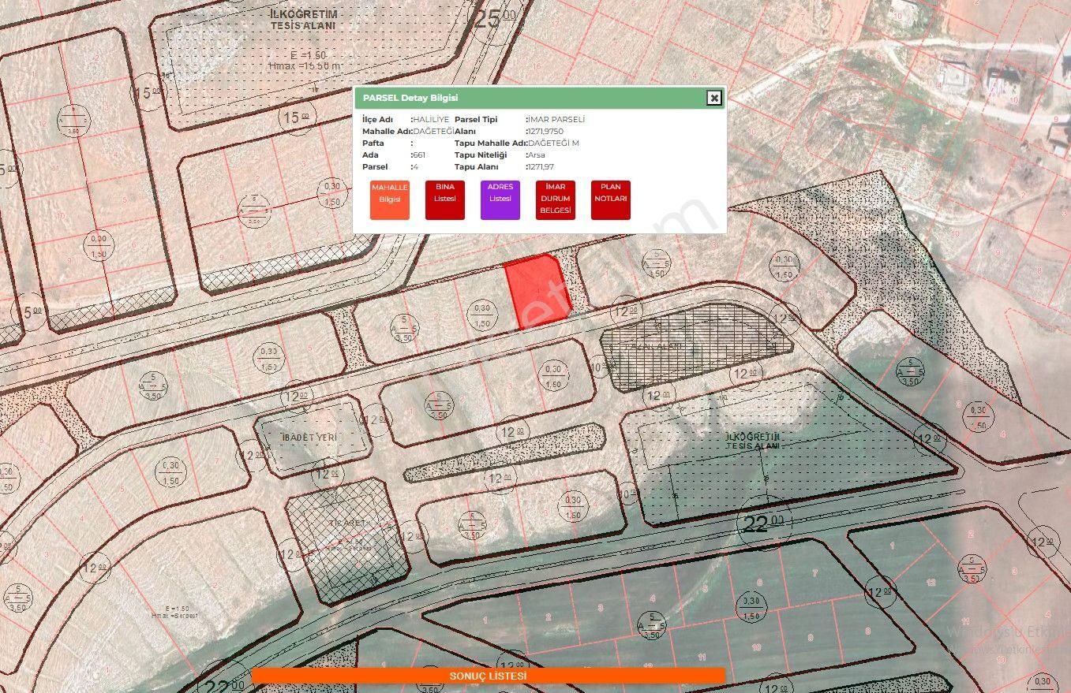The width and height of the screenshot is (1071, 693).
Task: Close the PARSEL Detay Bilgisi popup
Action: point(713,98)
